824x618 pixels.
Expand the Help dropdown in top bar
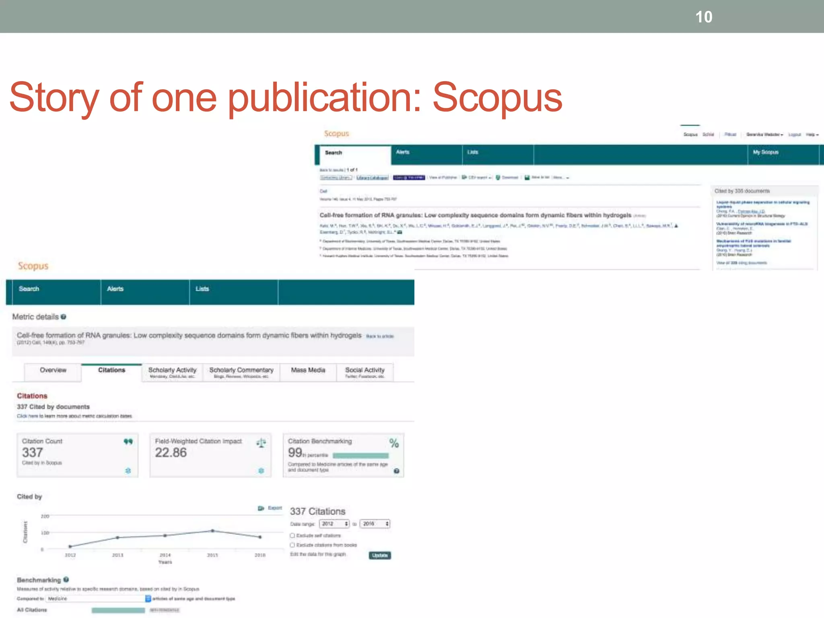point(812,135)
